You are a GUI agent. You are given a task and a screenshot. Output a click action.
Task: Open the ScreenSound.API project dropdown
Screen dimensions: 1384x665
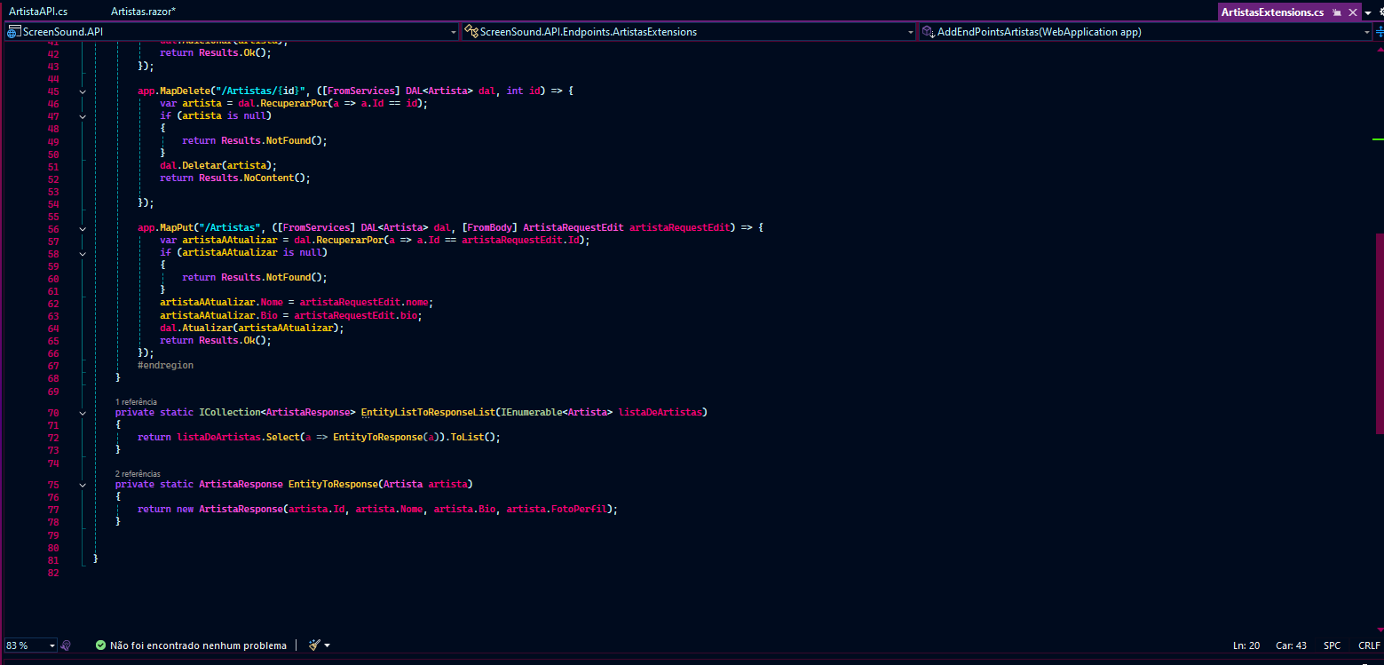click(x=232, y=32)
